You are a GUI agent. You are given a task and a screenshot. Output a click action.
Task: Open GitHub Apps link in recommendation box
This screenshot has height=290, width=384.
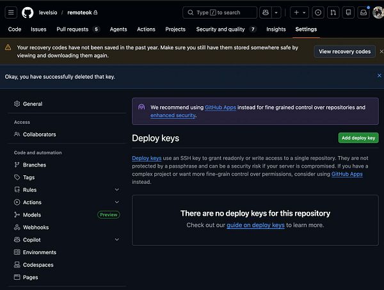220,108
